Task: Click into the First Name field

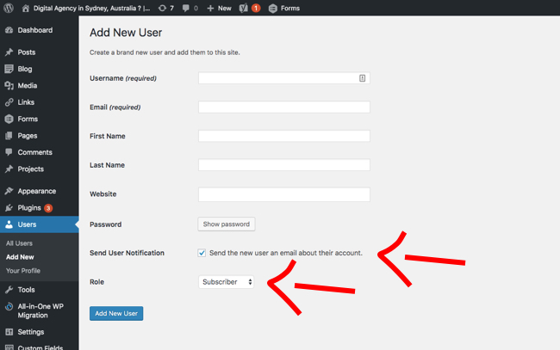Action: click(284, 136)
